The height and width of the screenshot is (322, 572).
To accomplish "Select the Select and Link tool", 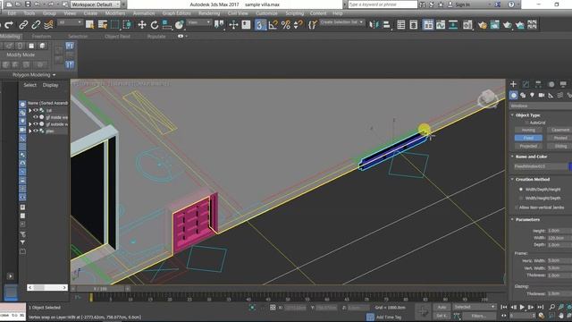I will click(23, 25).
